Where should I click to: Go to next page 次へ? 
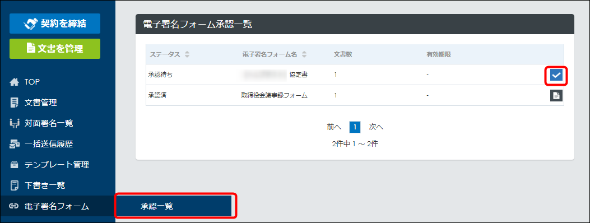pyautogui.click(x=376, y=127)
